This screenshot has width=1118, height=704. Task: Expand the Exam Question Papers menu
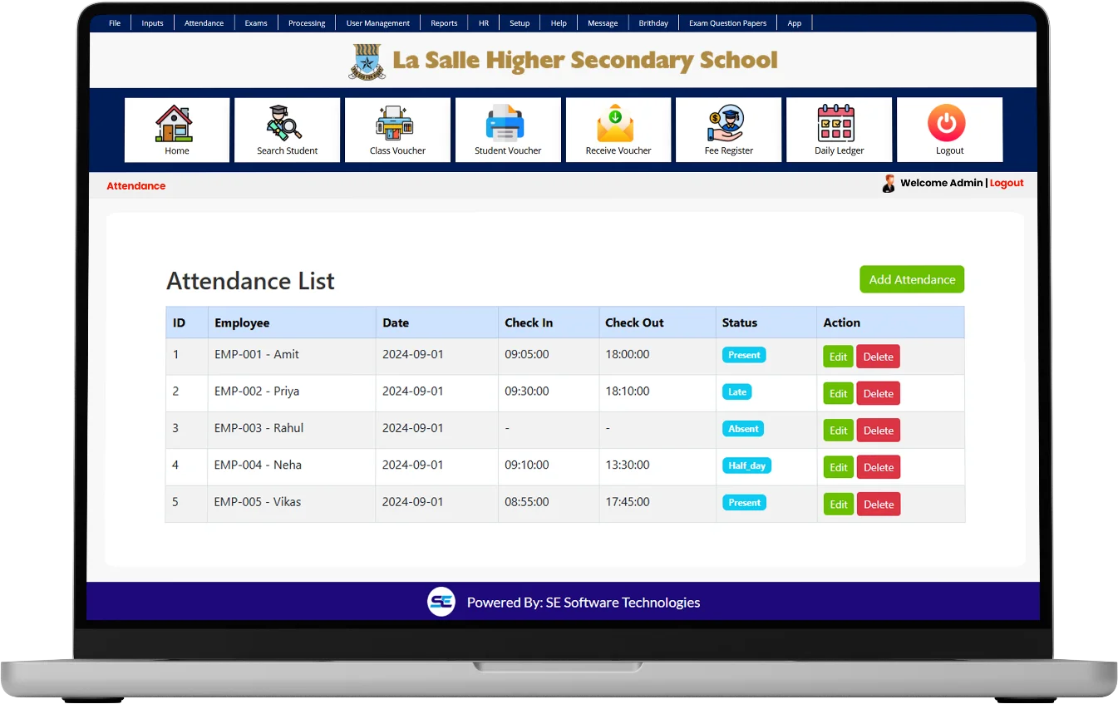727,23
